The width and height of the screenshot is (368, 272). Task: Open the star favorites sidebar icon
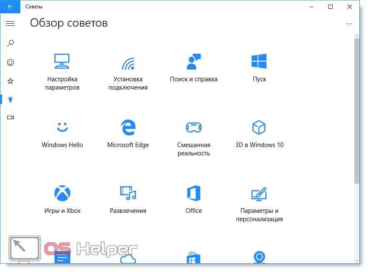click(10, 81)
